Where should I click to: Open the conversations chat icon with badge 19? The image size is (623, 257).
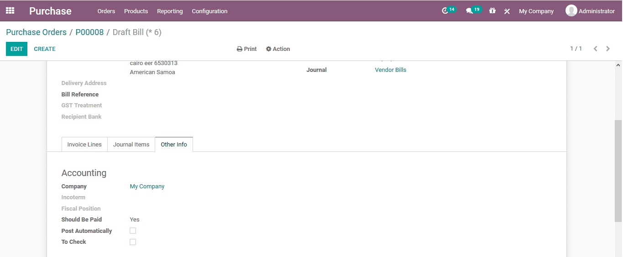click(x=469, y=11)
